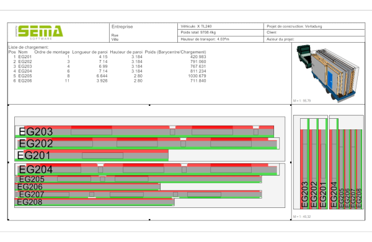Click the EG205 row in loading list

[x=107, y=76]
